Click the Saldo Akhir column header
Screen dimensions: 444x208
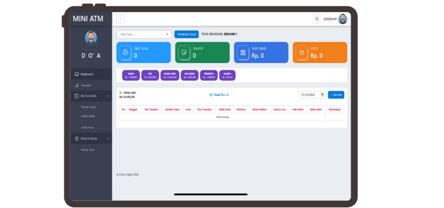[316, 109]
